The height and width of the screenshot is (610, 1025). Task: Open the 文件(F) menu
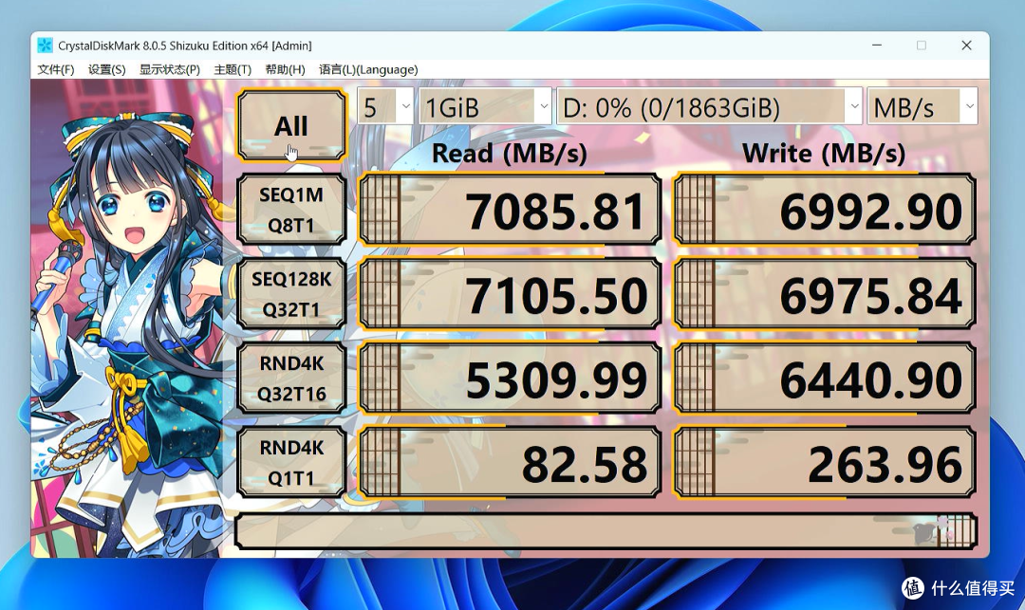click(56, 69)
